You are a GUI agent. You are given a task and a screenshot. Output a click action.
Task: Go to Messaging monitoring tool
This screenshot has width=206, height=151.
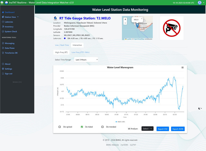coord(9,43)
